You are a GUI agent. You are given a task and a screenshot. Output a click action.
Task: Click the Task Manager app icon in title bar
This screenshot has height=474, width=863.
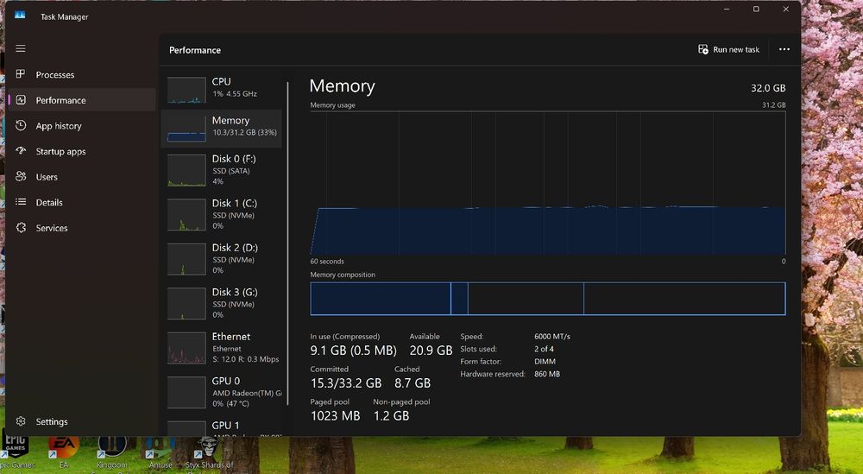tap(20, 16)
